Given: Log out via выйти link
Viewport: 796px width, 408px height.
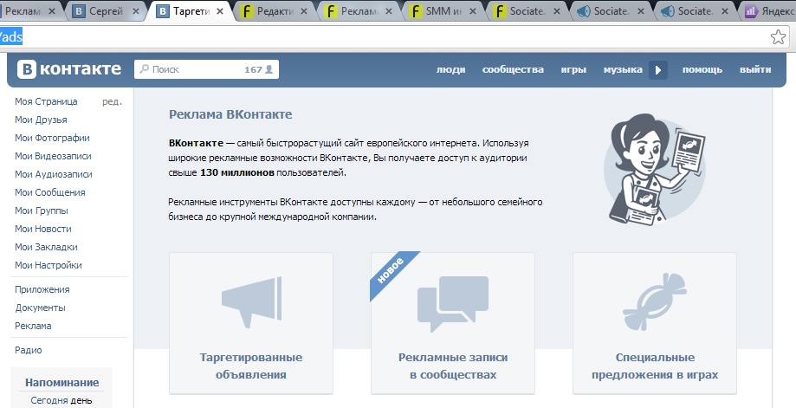Looking at the screenshot, I should tap(755, 69).
